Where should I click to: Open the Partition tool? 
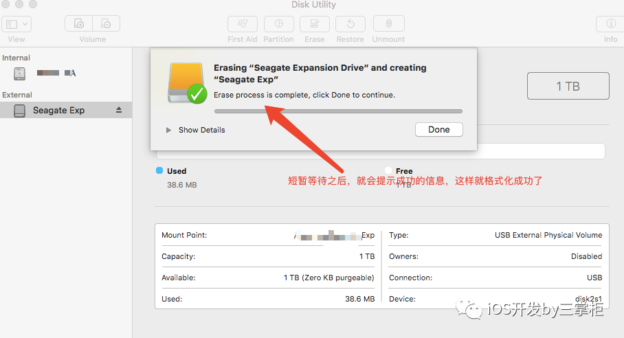[x=278, y=24]
